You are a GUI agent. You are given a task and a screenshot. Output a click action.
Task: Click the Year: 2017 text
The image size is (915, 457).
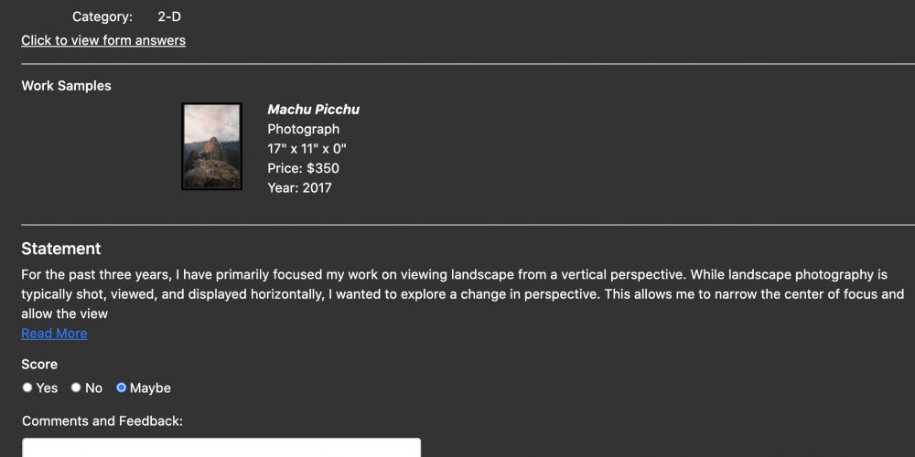click(299, 187)
